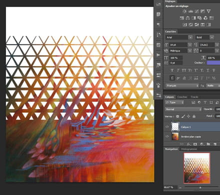Viewport: 220px width, 195px height.
Task: Click the layer effects fx icon
Action: (x=188, y=144)
